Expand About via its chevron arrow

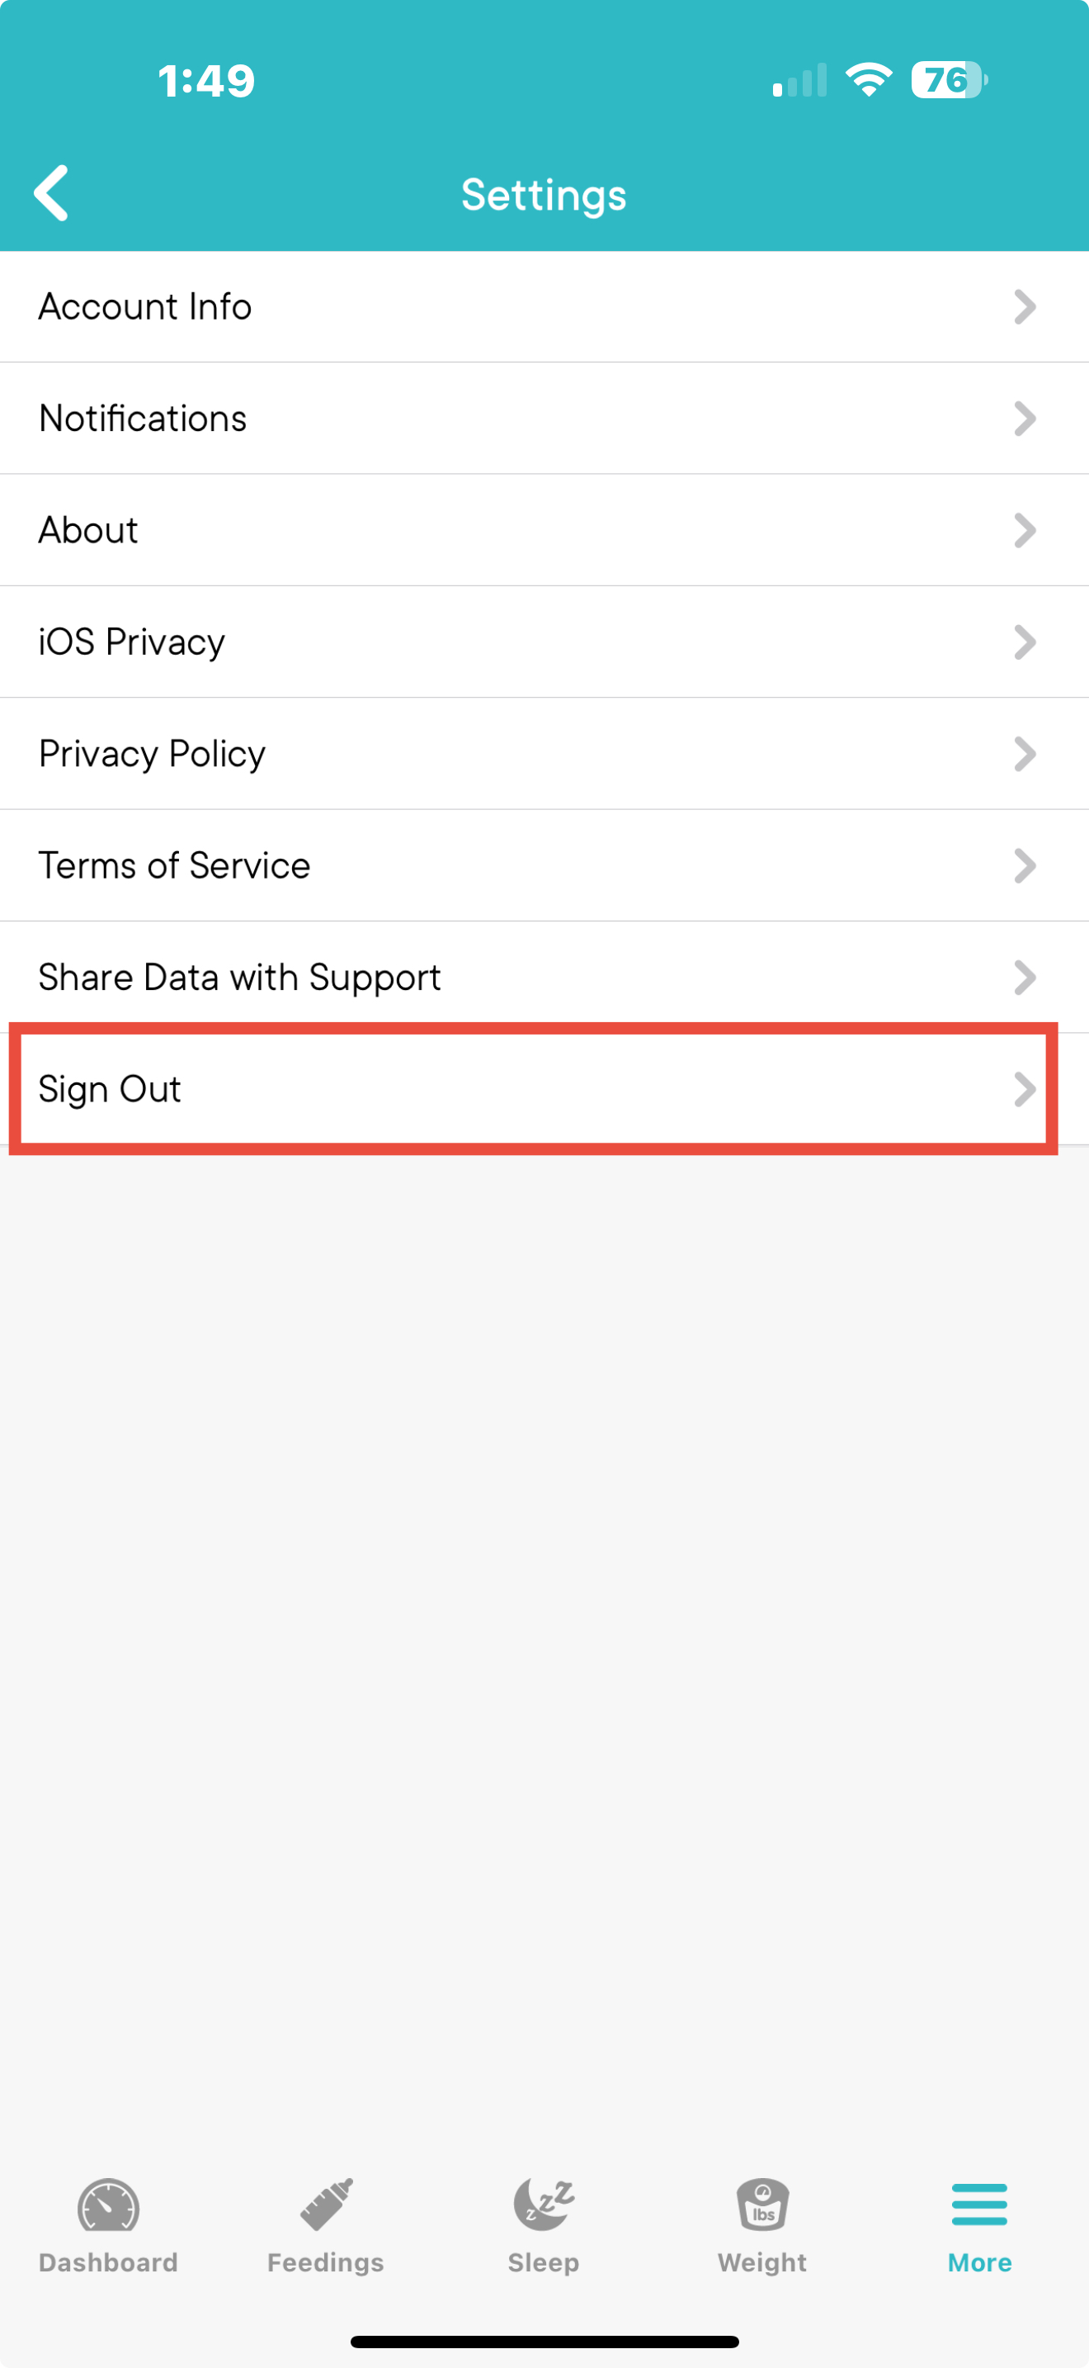click(1025, 530)
